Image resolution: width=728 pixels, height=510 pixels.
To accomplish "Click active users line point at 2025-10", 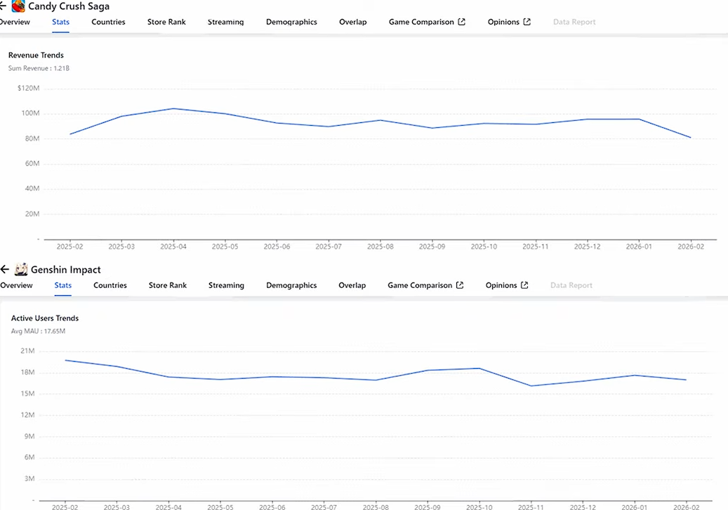I will tap(479, 368).
